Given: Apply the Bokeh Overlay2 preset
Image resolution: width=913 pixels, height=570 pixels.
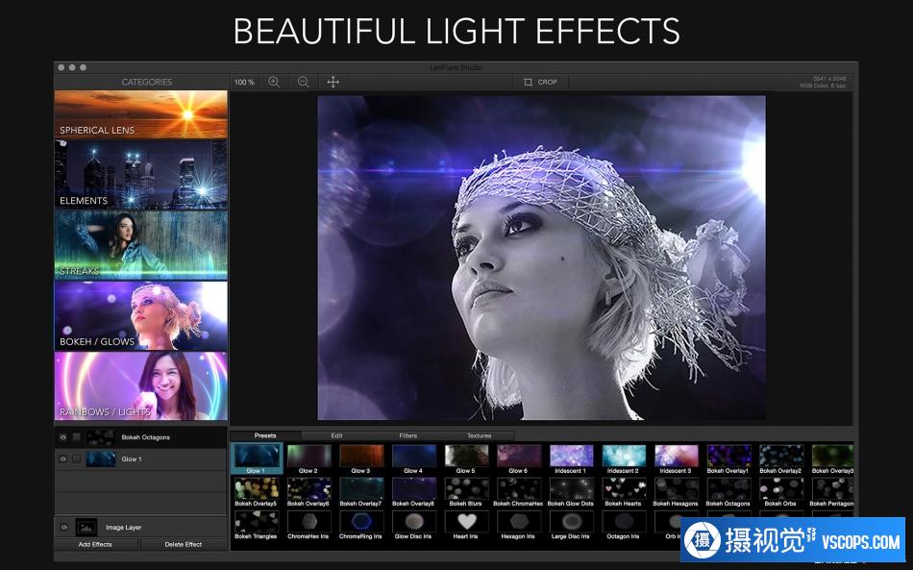Looking at the screenshot, I should (x=780, y=458).
